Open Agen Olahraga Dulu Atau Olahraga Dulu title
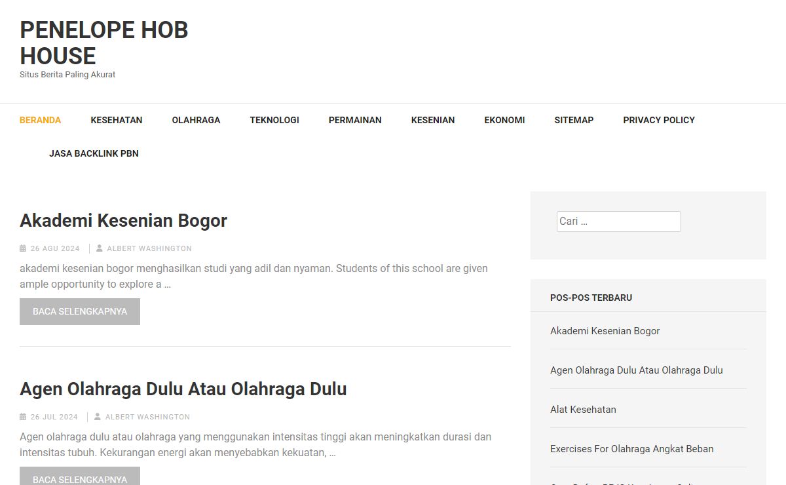 [x=183, y=389]
